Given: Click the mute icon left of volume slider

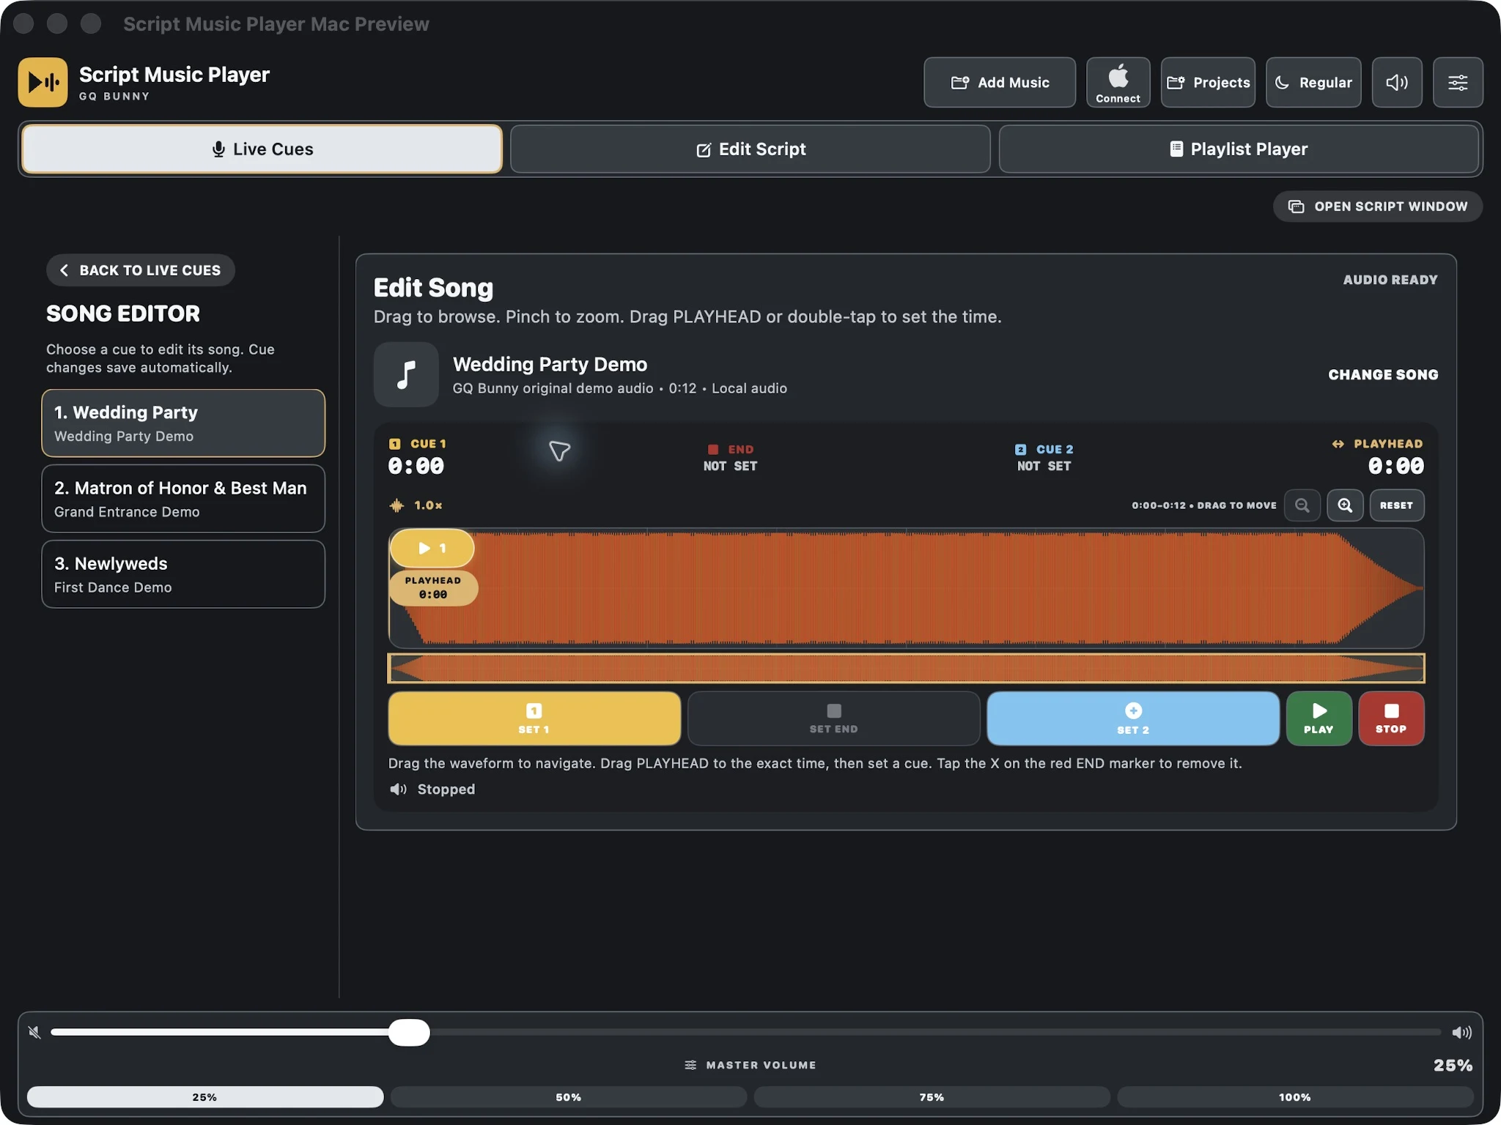Looking at the screenshot, I should (x=34, y=1032).
